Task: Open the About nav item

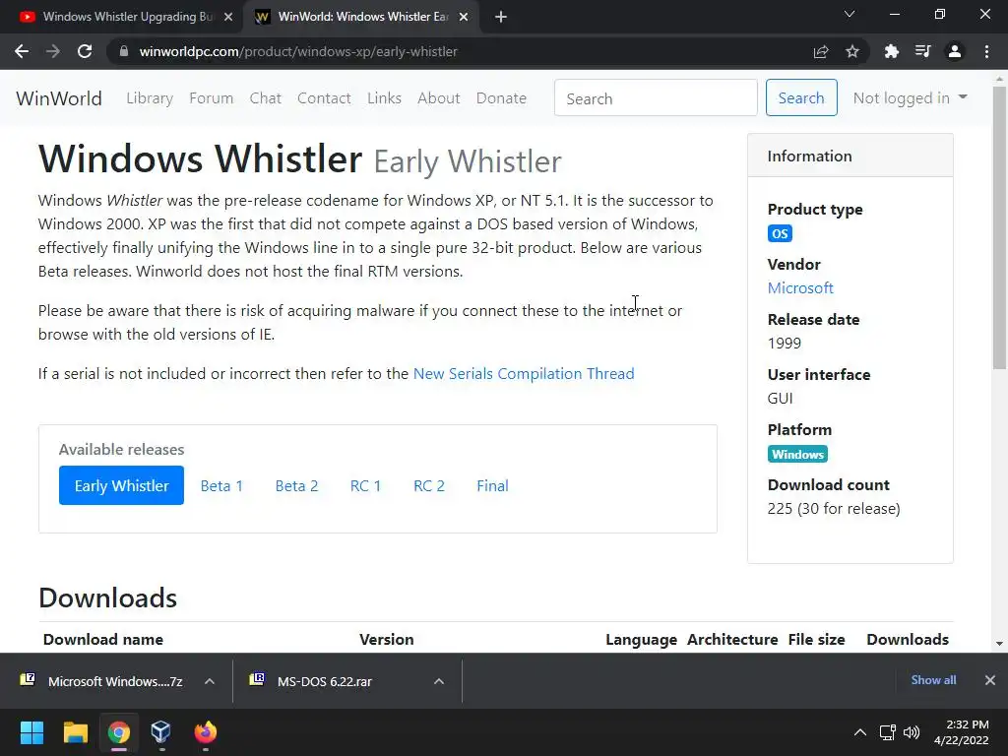Action: click(439, 98)
